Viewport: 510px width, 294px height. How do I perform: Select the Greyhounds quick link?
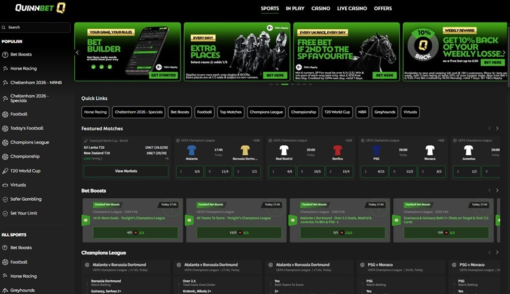(x=385, y=112)
